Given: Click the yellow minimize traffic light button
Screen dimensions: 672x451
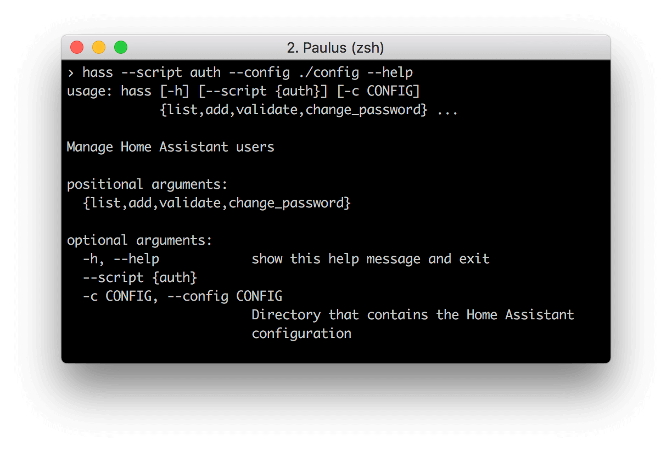Looking at the screenshot, I should click(99, 47).
